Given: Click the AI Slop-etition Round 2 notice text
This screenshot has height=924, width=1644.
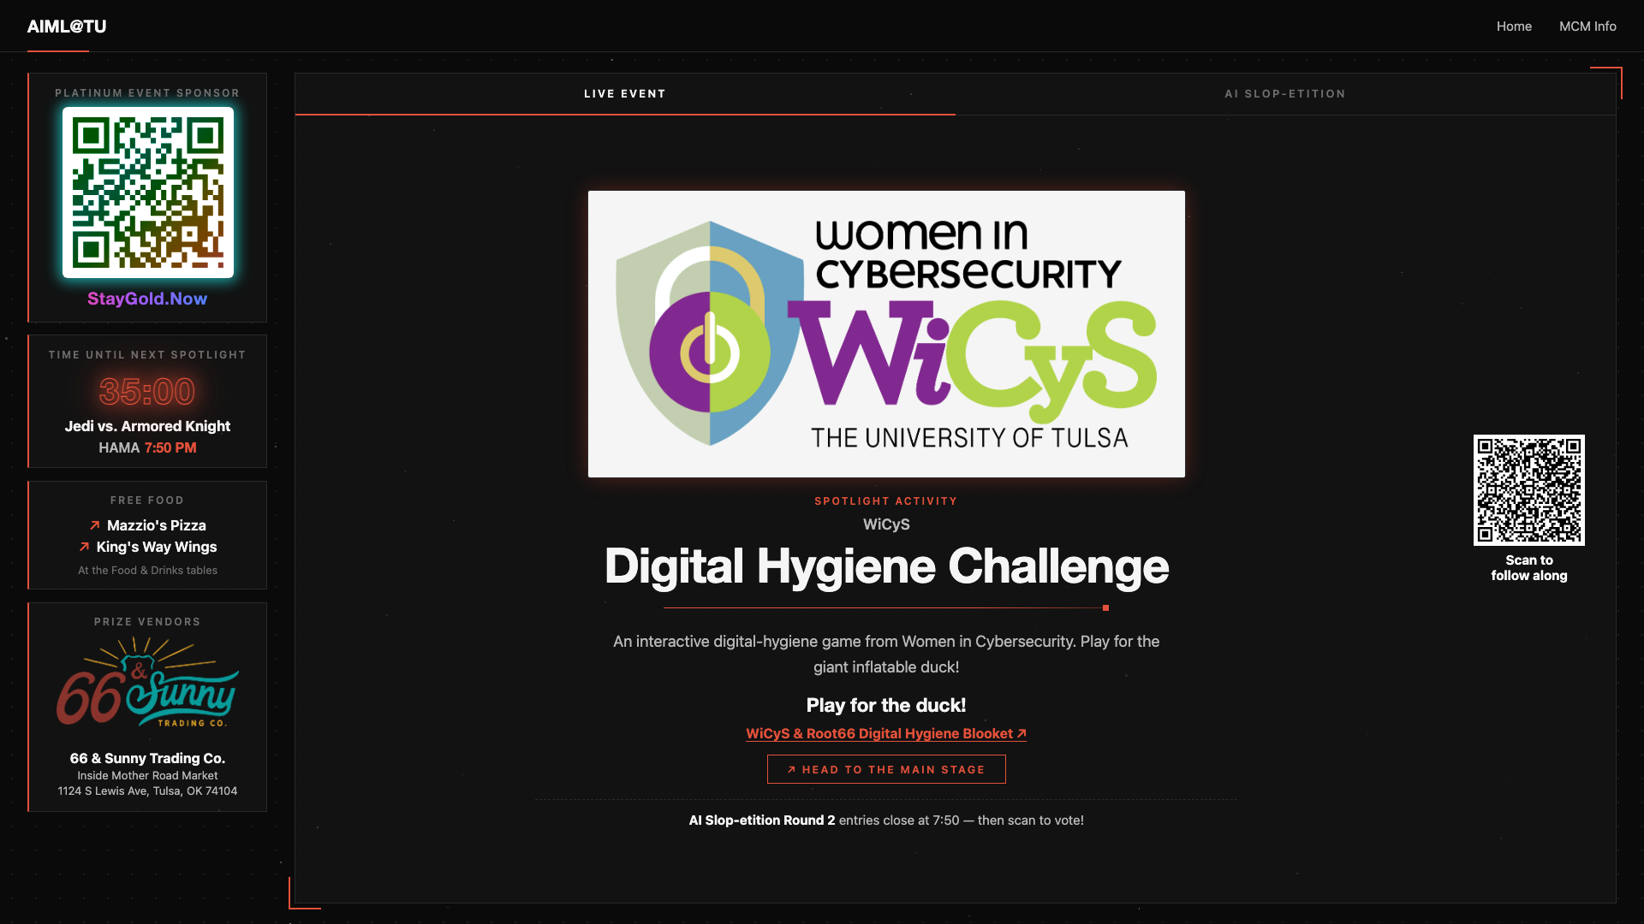Looking at the screenshot, I should point(886,820).
